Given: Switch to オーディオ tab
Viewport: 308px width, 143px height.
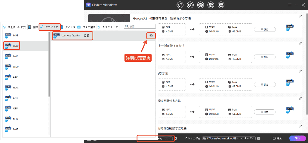Looking at the screenshot, I should [50, 27].
